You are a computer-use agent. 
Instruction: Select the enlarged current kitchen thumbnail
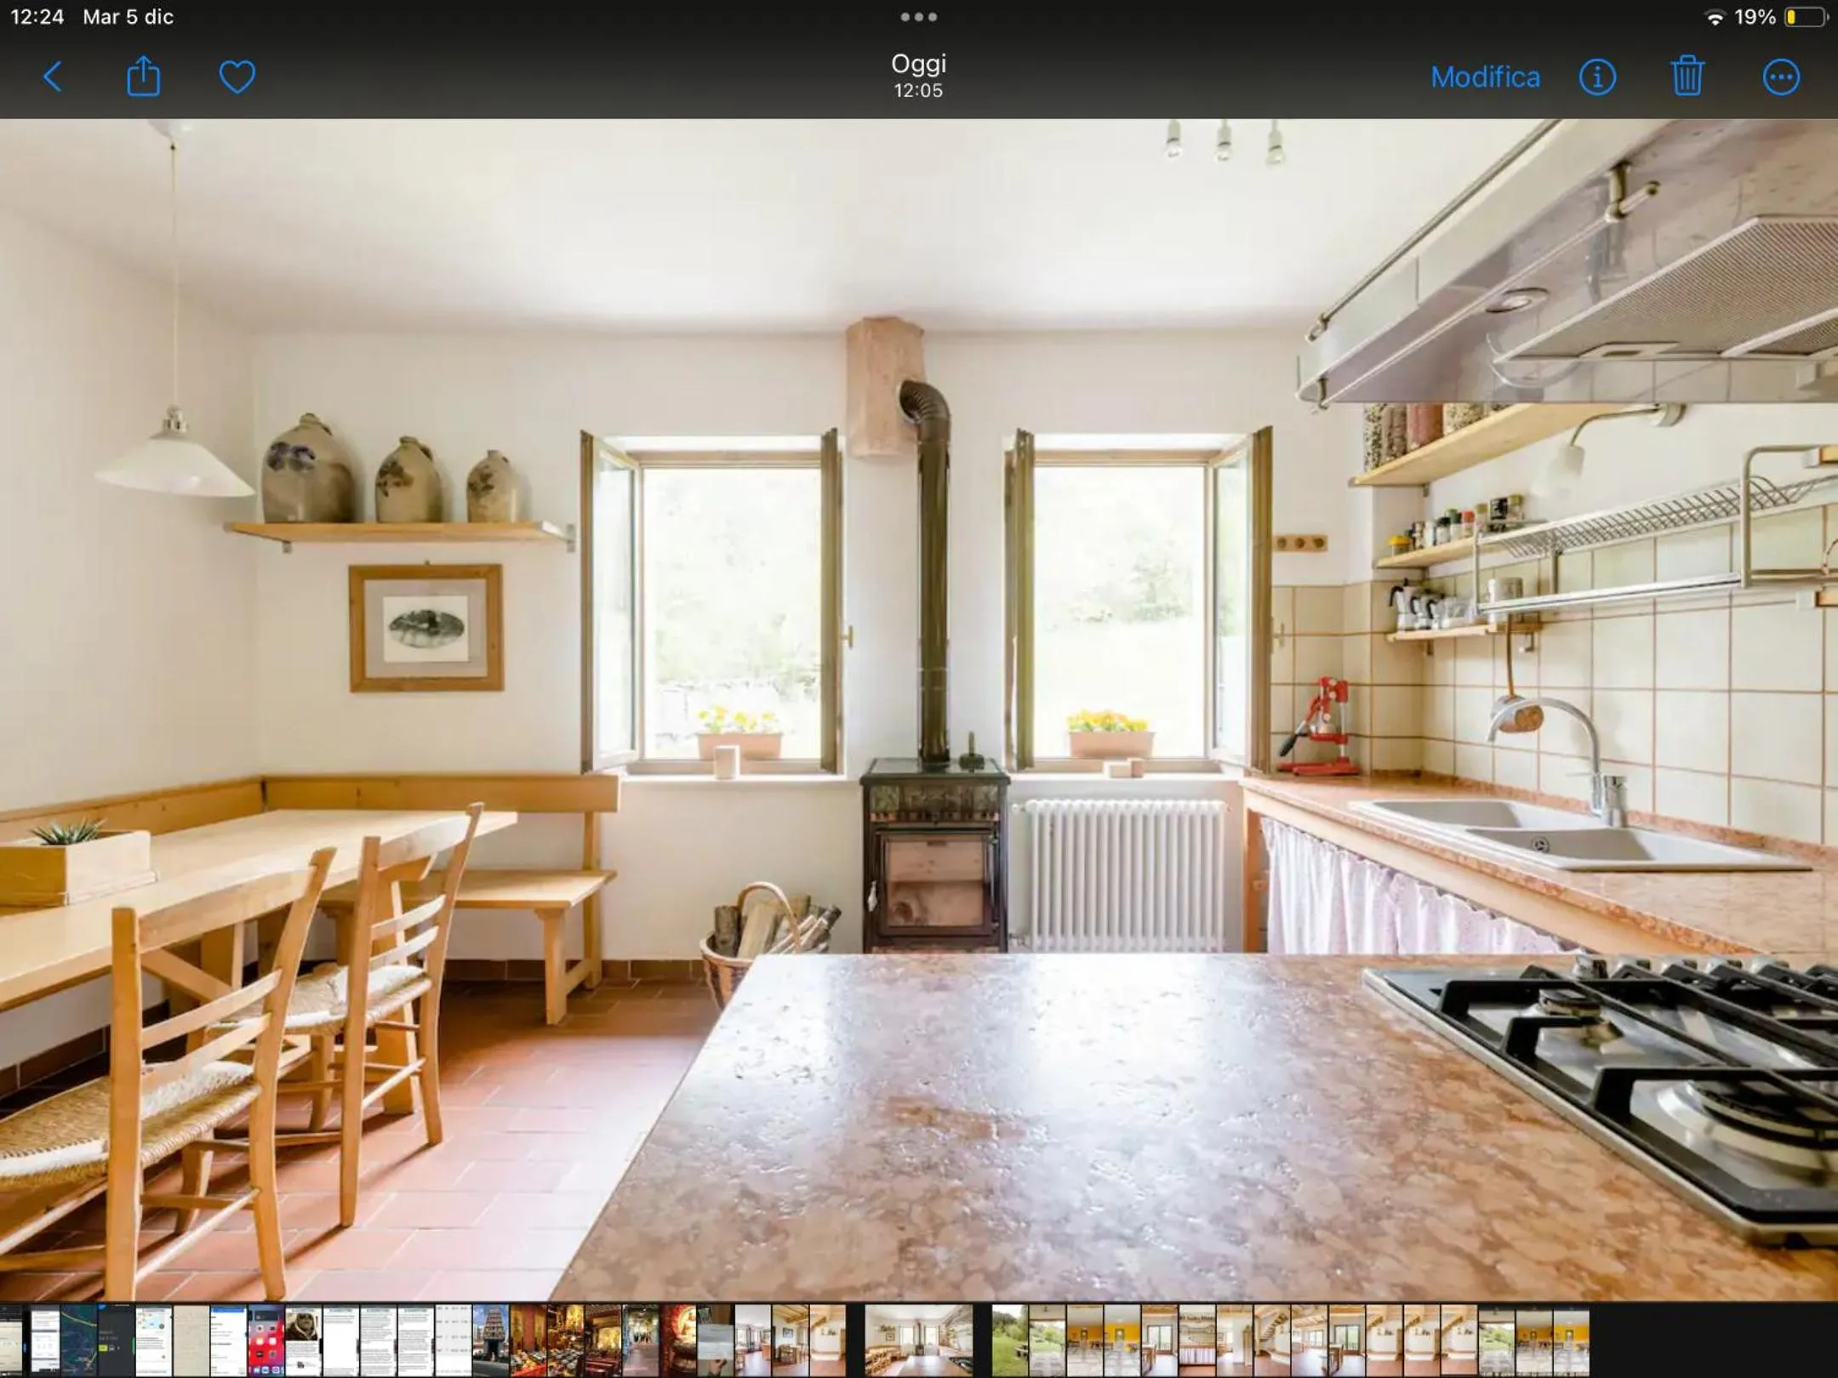coord(919,1341)
